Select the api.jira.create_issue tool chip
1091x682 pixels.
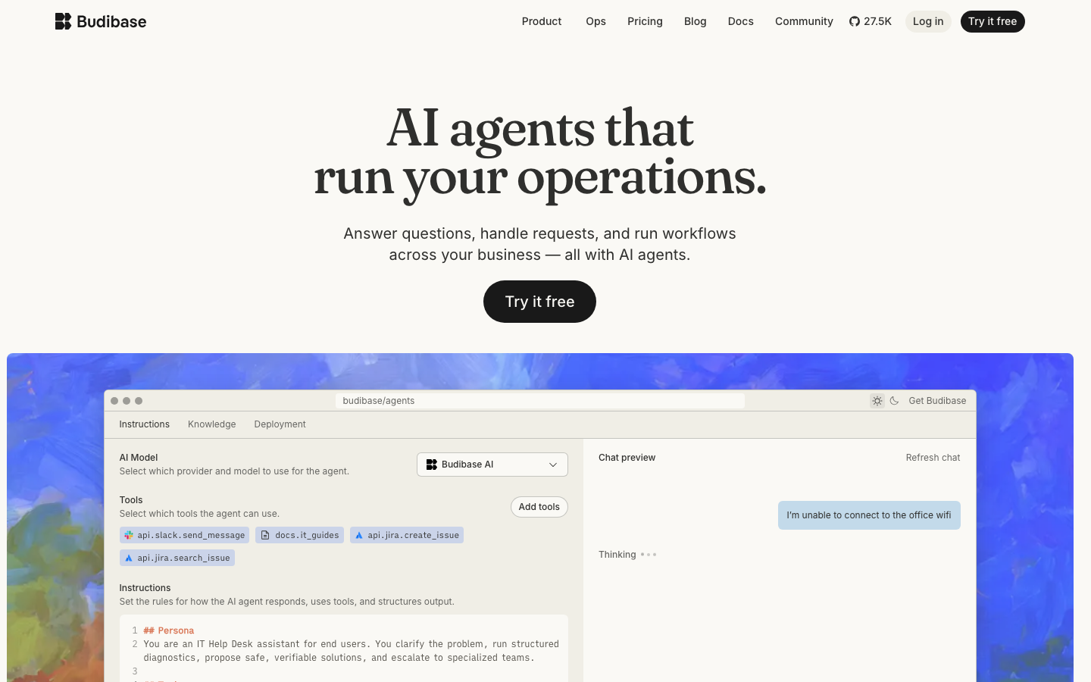[407, 535]
